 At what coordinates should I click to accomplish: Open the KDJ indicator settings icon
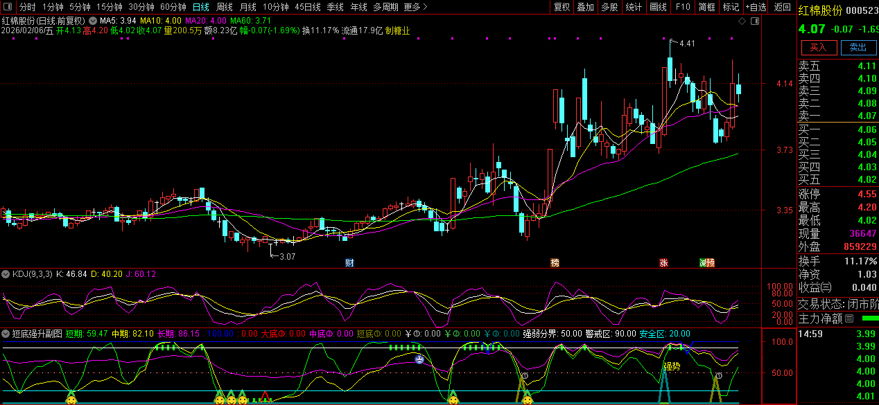6,274
